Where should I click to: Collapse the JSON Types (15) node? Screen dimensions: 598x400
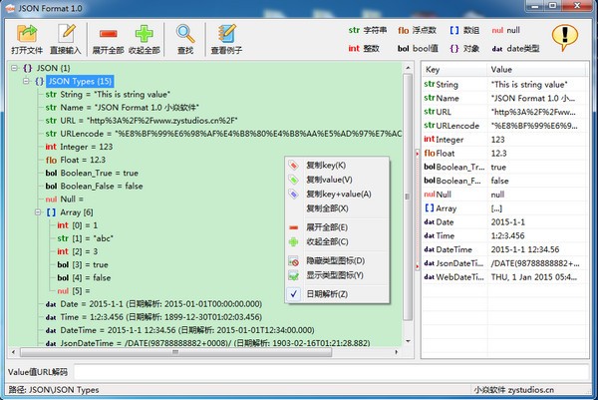26,81
